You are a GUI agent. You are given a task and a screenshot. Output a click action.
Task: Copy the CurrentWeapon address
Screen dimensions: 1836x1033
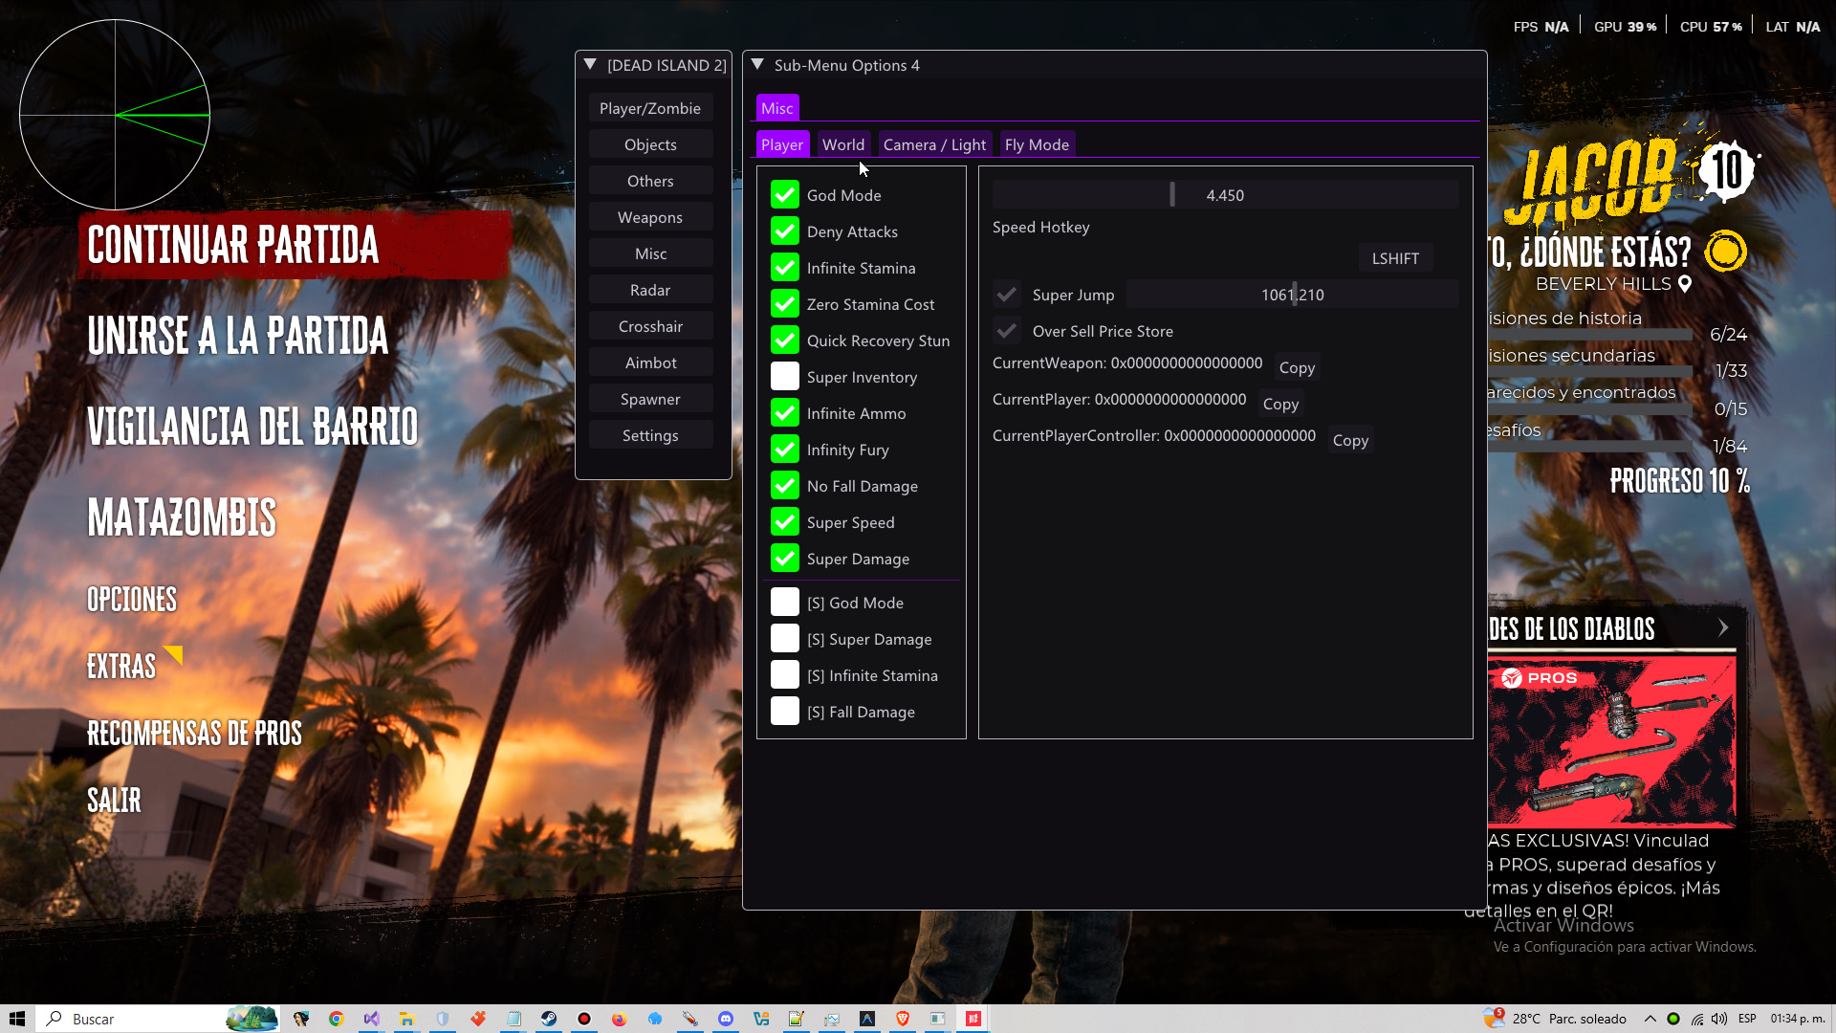click(1296, 366)
